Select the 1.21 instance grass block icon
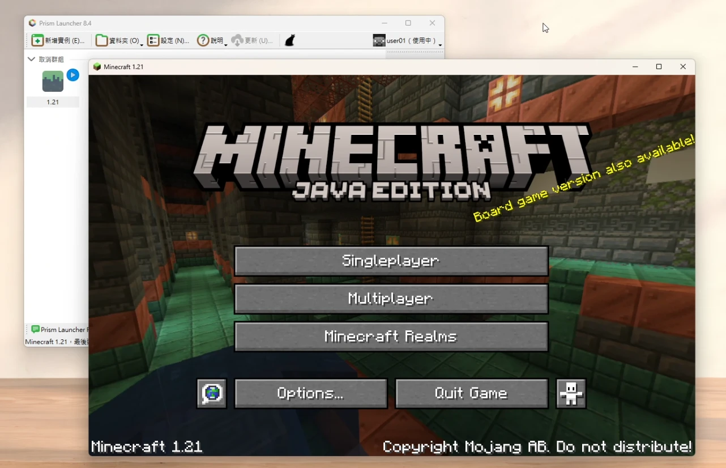The width and height of the screenshot is (726, 468). click(53, 82)
